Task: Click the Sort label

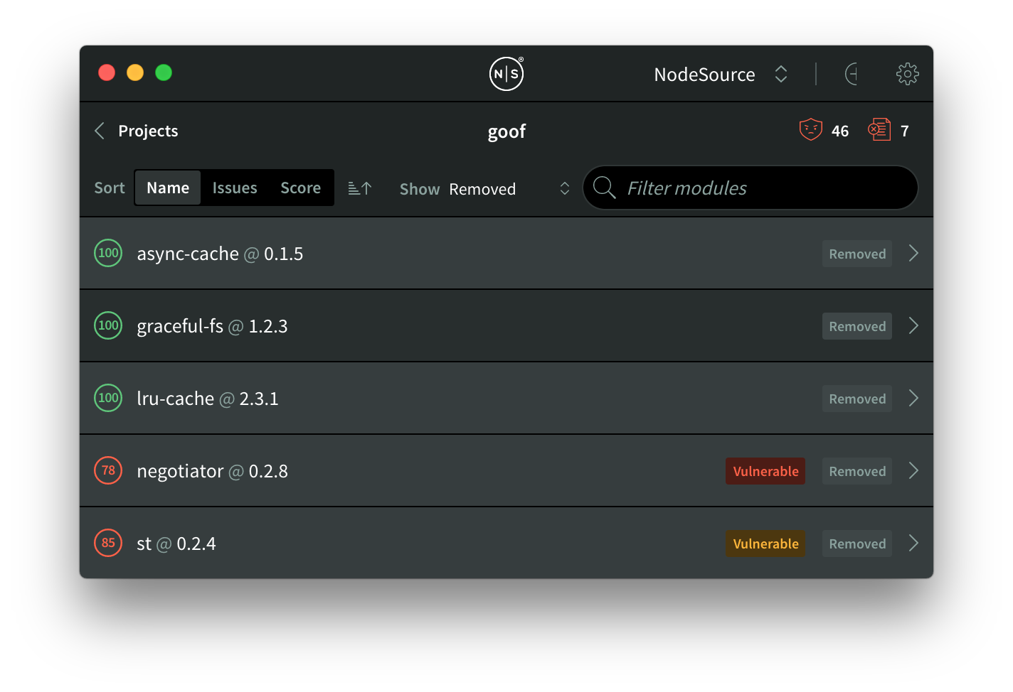Action: click(x=110, y=188)
